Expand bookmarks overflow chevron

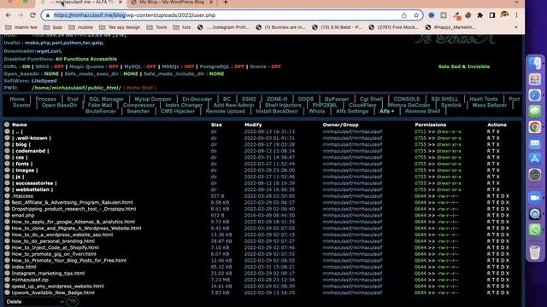[516, 27]
